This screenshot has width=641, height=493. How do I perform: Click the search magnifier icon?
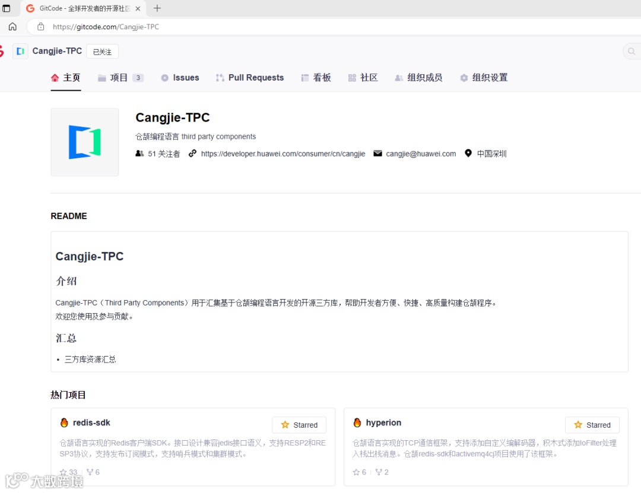coord(632,51)
